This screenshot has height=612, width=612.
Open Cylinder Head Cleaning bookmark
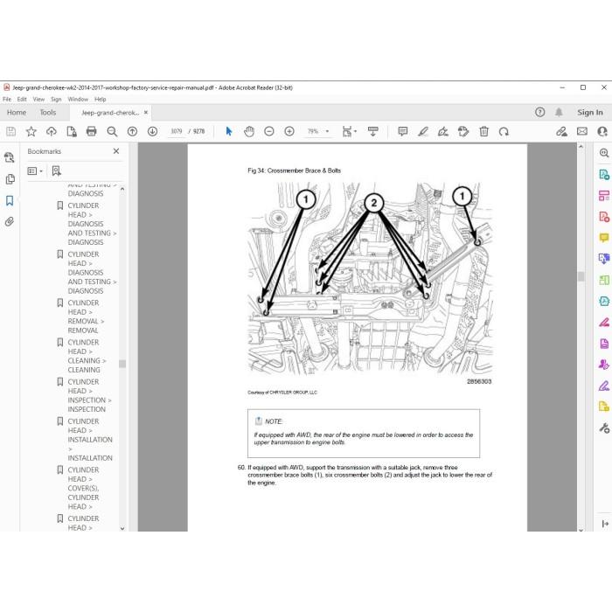coord(87,356)
